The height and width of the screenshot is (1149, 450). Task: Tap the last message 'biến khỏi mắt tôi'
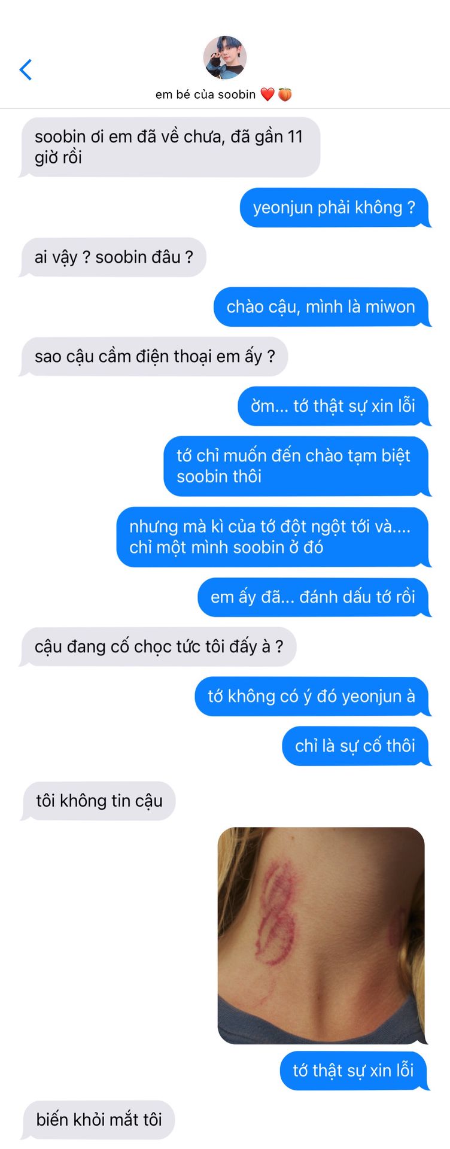pyautogui.click(x=99, y=1120)
